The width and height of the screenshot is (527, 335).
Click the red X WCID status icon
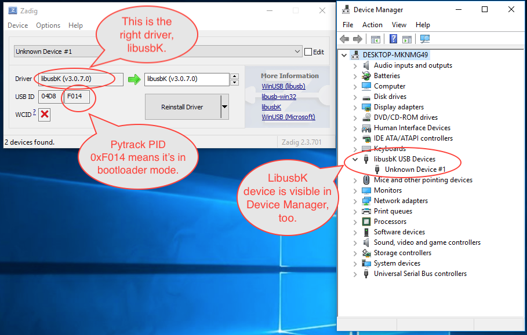click(44, 115)
